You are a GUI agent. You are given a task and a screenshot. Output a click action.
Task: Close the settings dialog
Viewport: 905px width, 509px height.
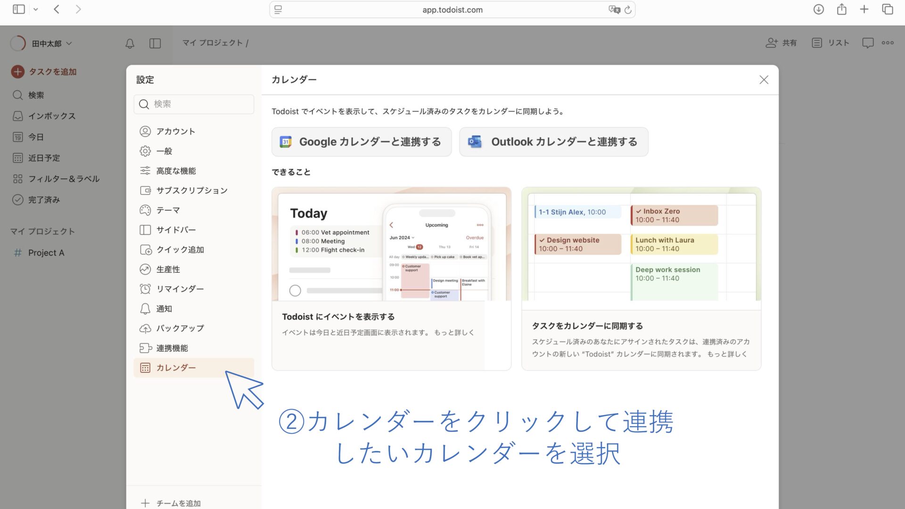tap(764, 80)
